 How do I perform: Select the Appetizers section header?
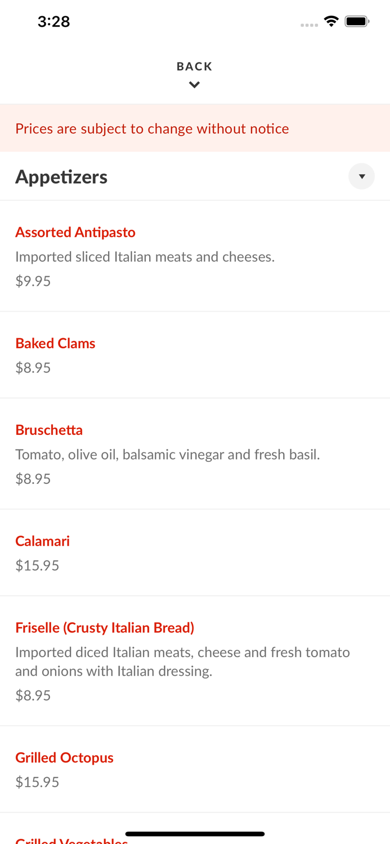coord(61,176)
